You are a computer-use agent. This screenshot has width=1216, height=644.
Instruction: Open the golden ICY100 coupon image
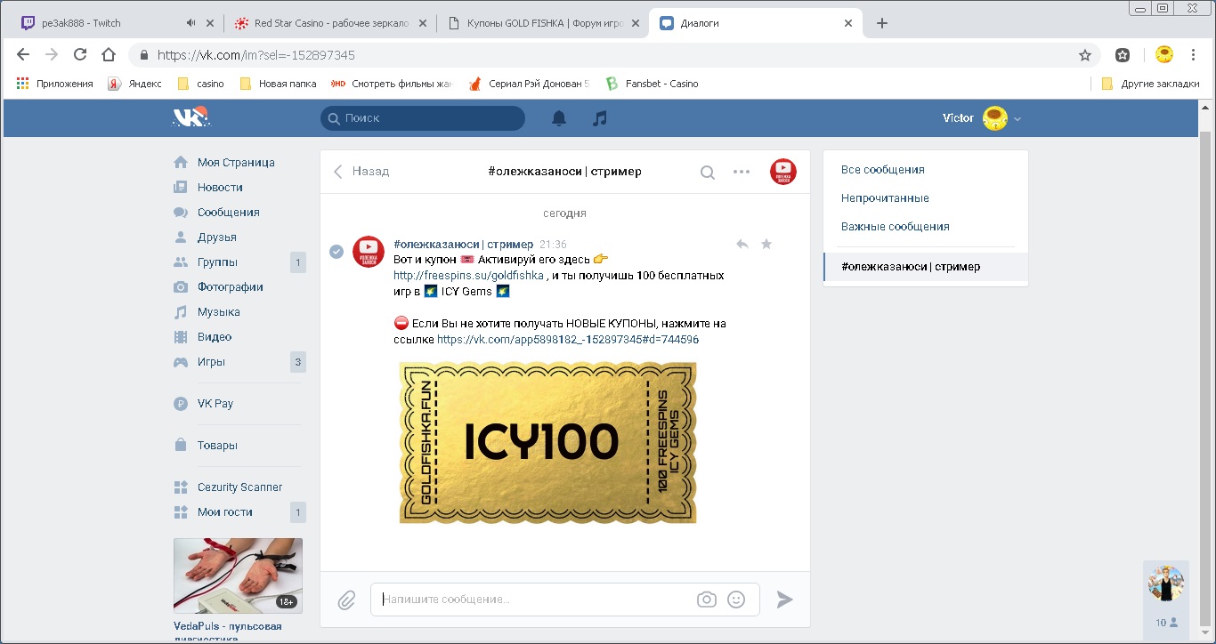(547, 442)
